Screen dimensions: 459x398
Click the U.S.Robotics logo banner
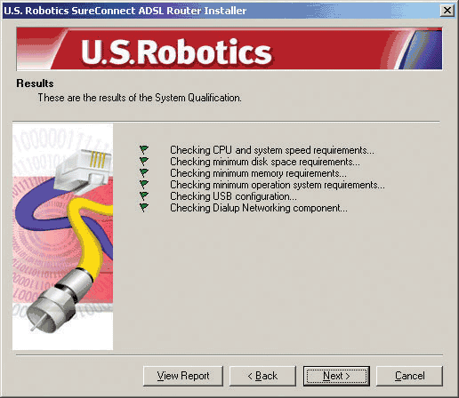[229, 49]
